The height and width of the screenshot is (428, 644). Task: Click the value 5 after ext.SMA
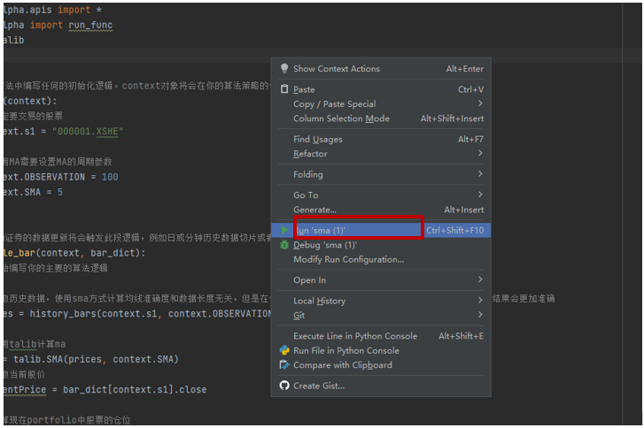[x=60, y=192]
